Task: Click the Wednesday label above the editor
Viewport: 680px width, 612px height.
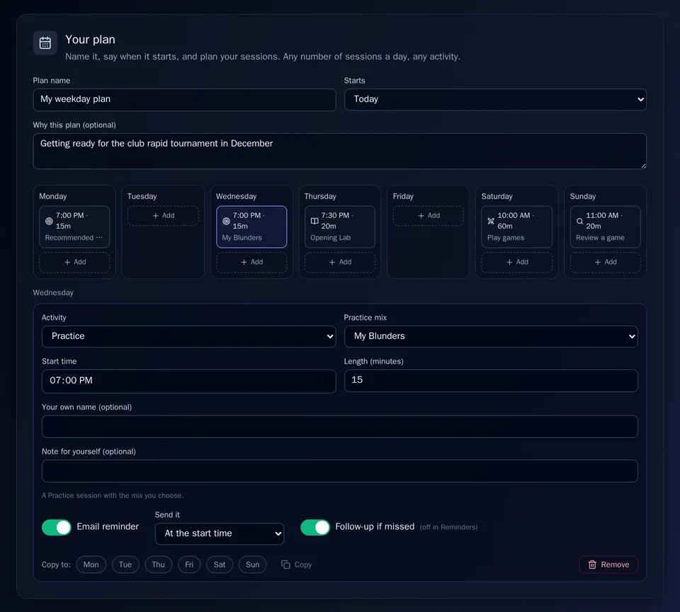Action: pyautogui.click(x=53, y=293)
